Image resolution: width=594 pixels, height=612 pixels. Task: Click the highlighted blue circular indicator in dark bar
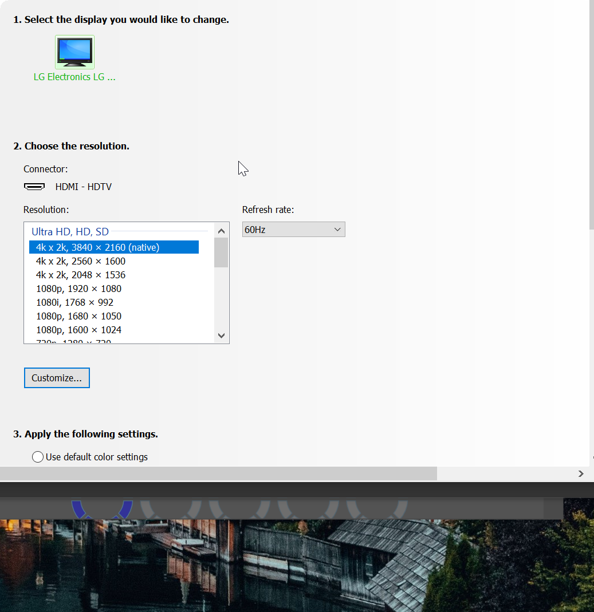(102, 508)
